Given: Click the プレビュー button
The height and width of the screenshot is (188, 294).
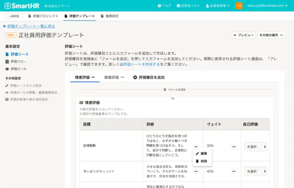Looking at the screenshot, I should point(243,35).
